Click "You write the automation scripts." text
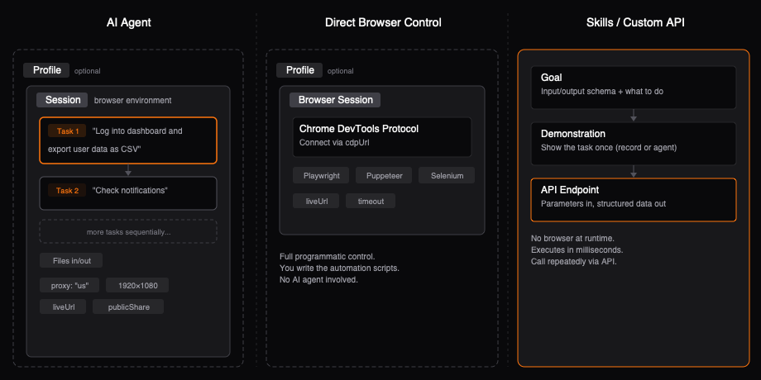761x380 pixels. point(339,268)
